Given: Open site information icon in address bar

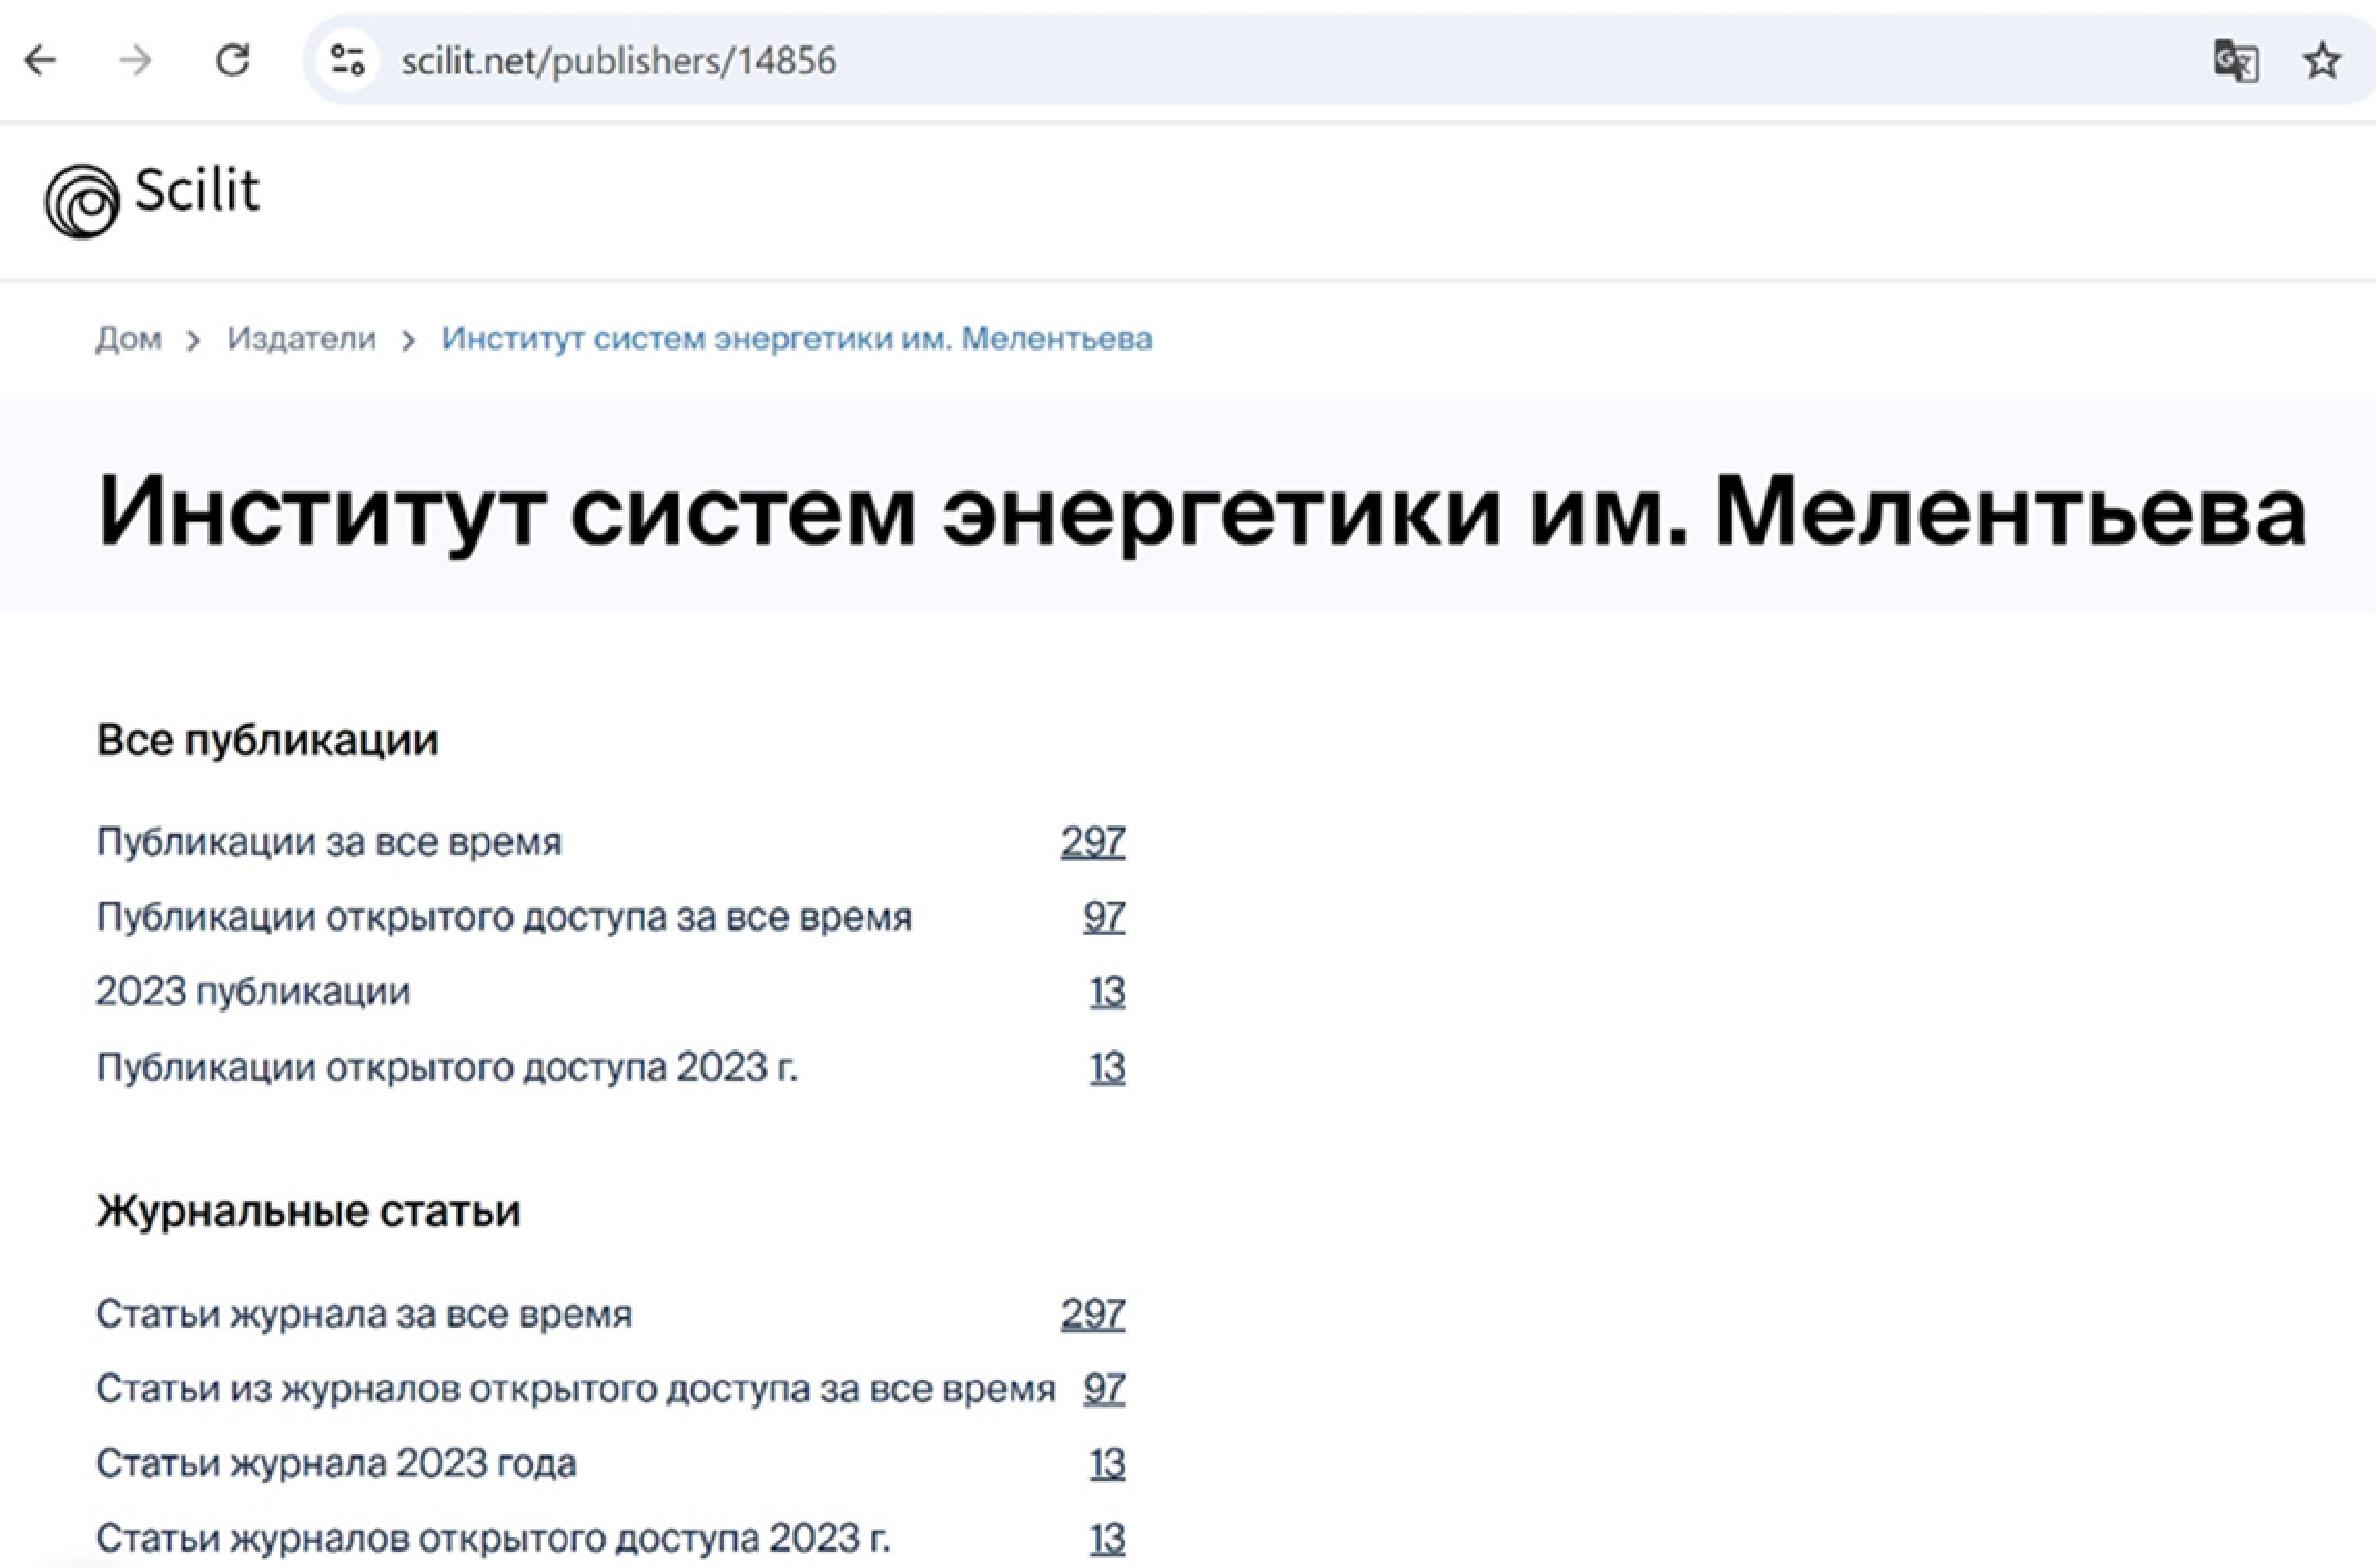Looking at the screenshot, I should pos(348,61).
